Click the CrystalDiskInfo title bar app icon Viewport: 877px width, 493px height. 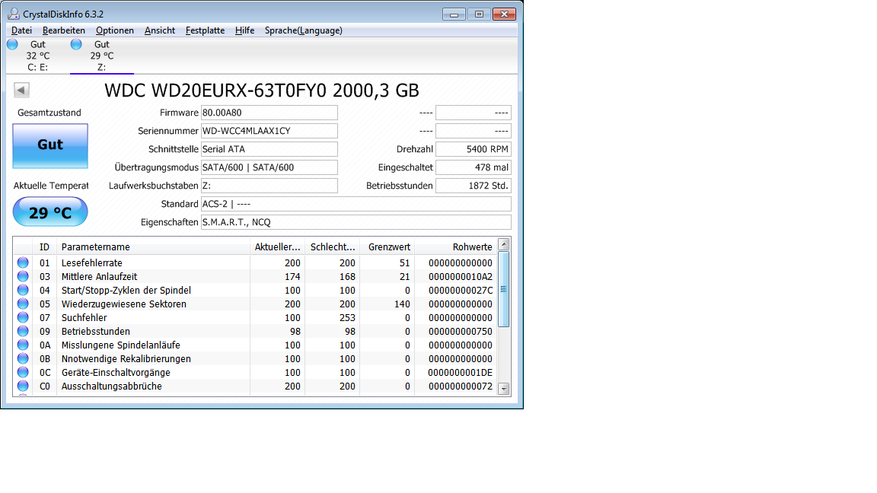[14, 14]
